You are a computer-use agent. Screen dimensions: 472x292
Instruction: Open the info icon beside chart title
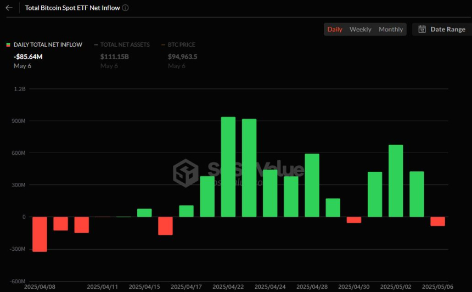[126, 8]
